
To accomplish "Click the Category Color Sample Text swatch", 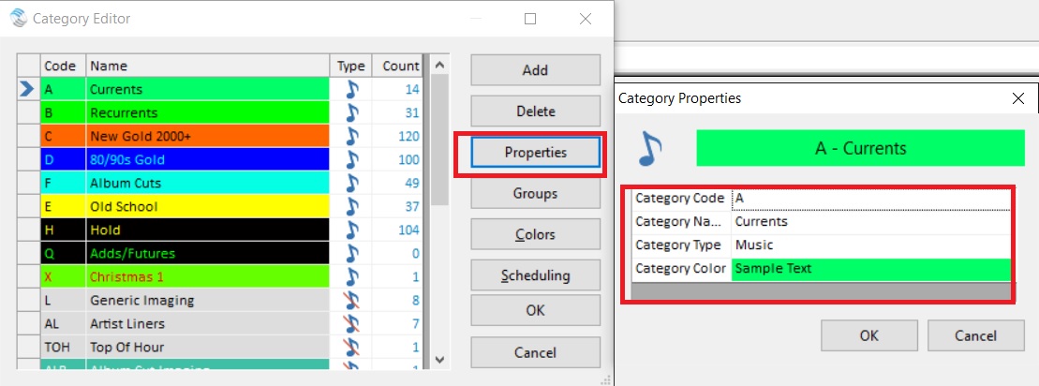I will (870, 269).
